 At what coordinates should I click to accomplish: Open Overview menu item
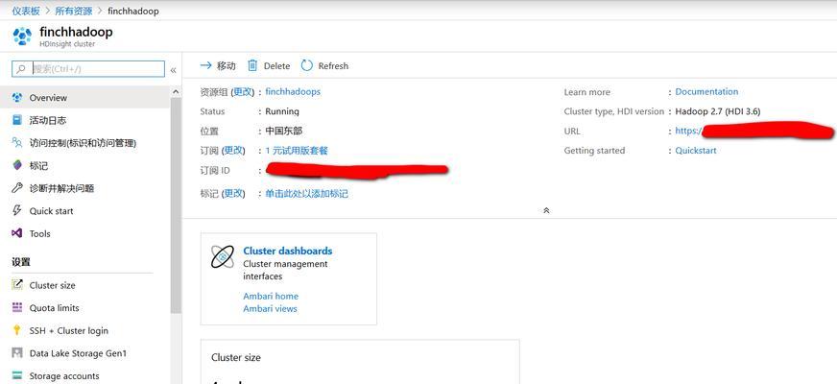point(85,98)
